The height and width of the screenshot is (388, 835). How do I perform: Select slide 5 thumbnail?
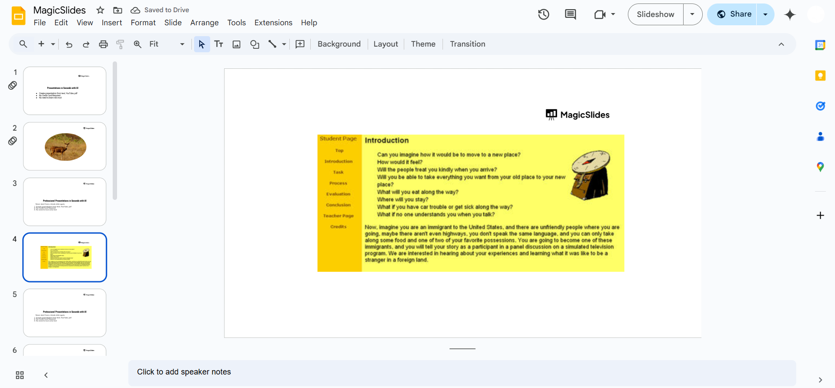(x=65, y=313)
